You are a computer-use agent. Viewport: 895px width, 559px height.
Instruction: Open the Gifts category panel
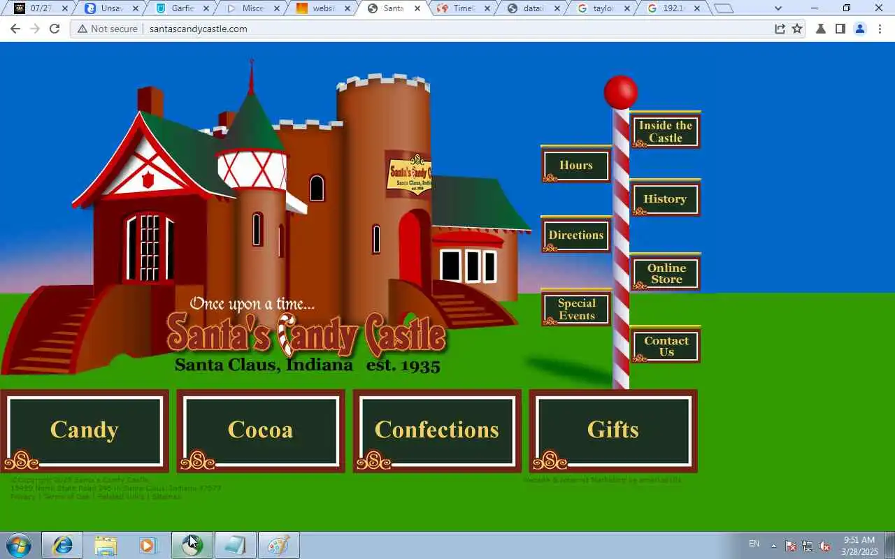click(x=613, y=430)
